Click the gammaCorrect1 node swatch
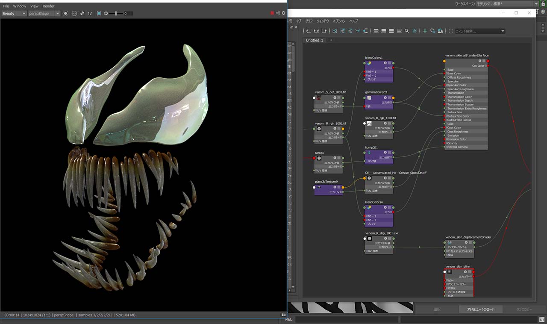This screenshot has width=547, height=324. coord(369,97)
